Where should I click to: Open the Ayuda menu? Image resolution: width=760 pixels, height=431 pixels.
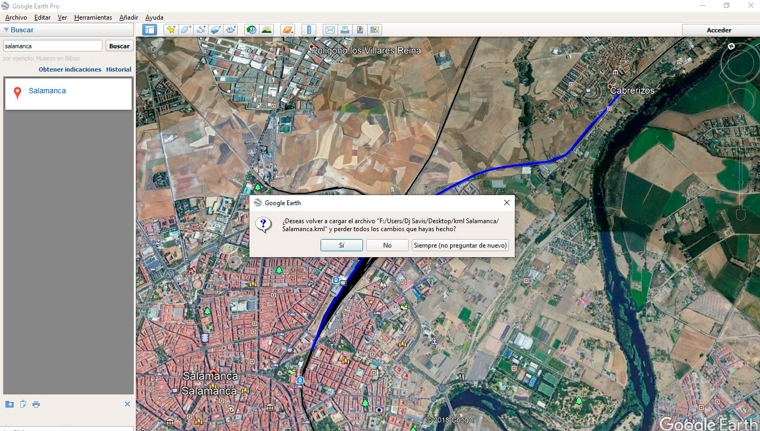[x=154, y=17]
